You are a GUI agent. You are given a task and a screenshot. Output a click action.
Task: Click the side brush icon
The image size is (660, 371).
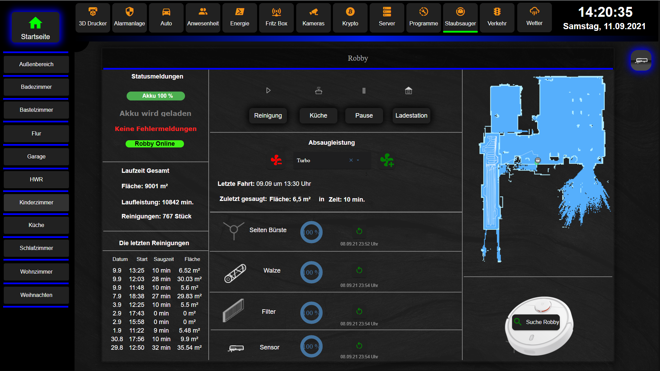click(234, 230)
